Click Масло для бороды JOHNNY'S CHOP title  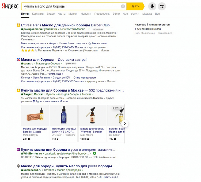(64, 130)
